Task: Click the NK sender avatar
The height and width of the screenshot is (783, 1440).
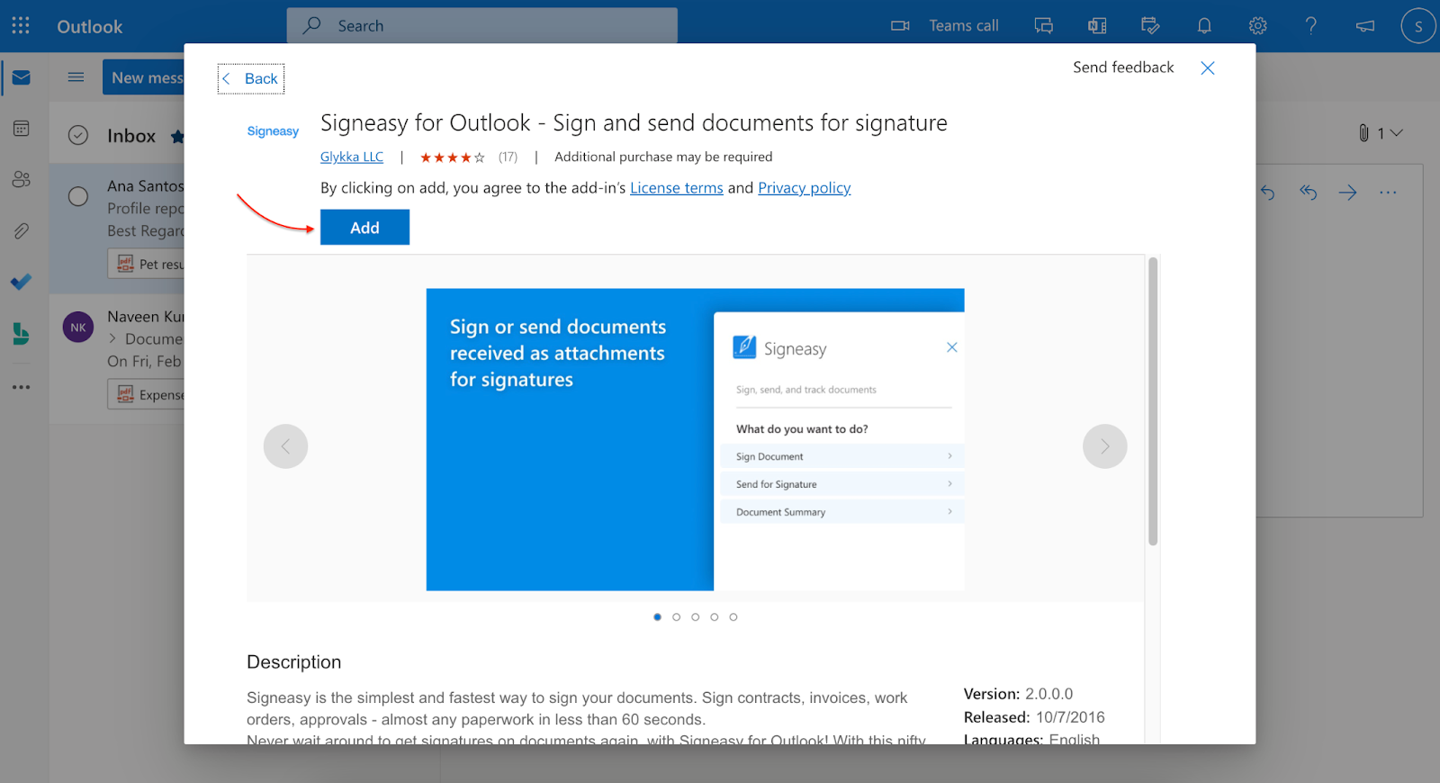Action: [x=78, y=328]
